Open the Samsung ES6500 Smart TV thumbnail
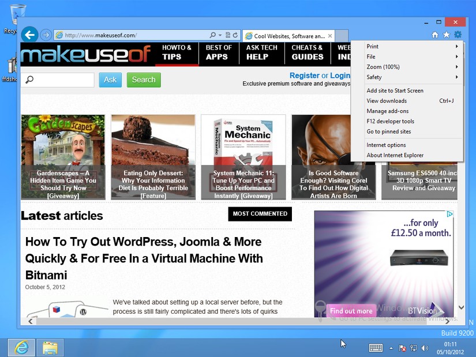 [x=419, y=181]
